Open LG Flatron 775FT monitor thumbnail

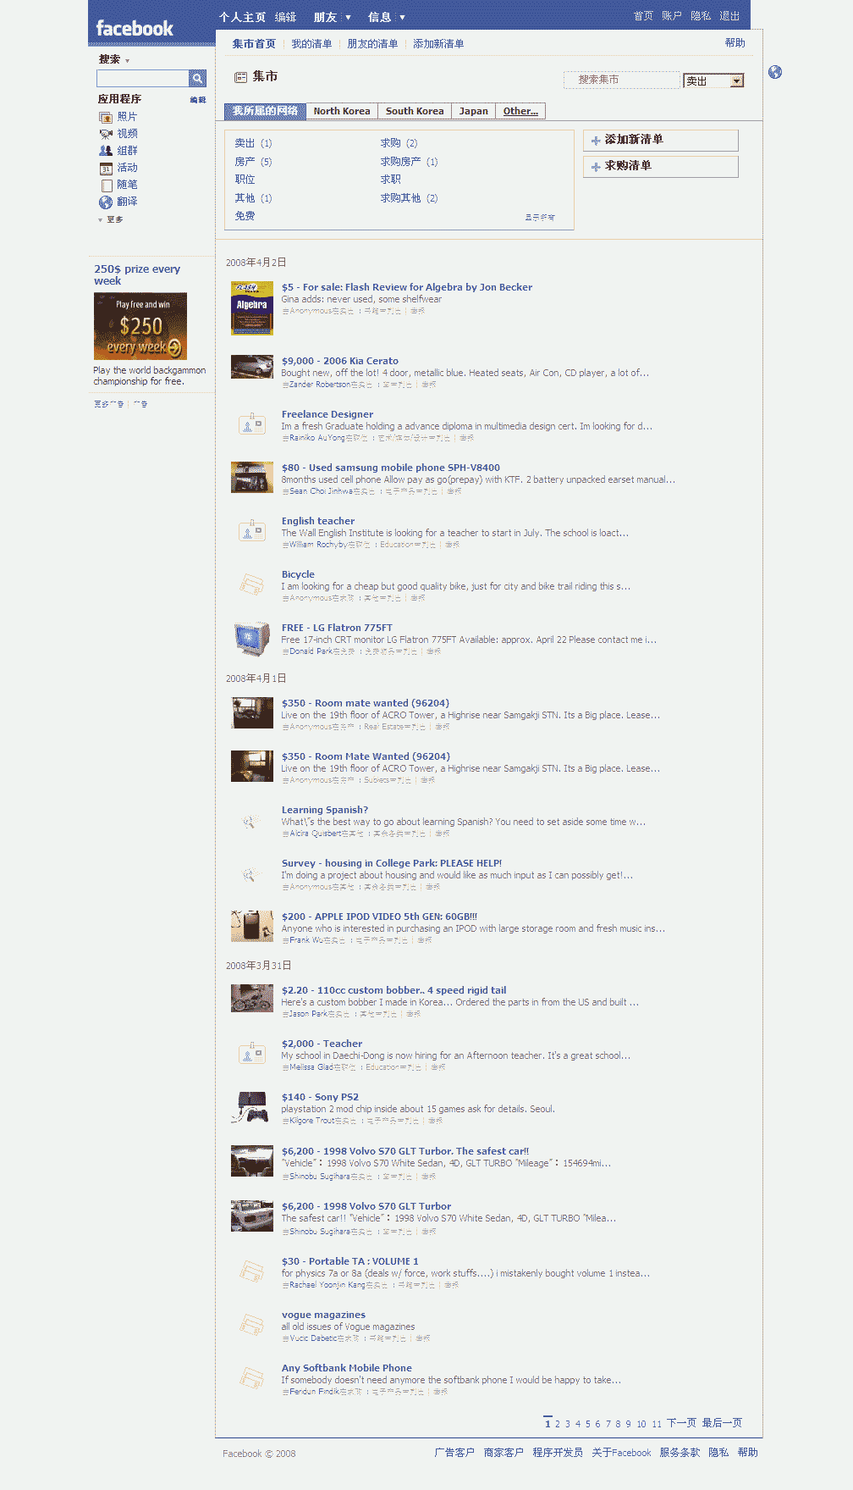tap(251, 639)
